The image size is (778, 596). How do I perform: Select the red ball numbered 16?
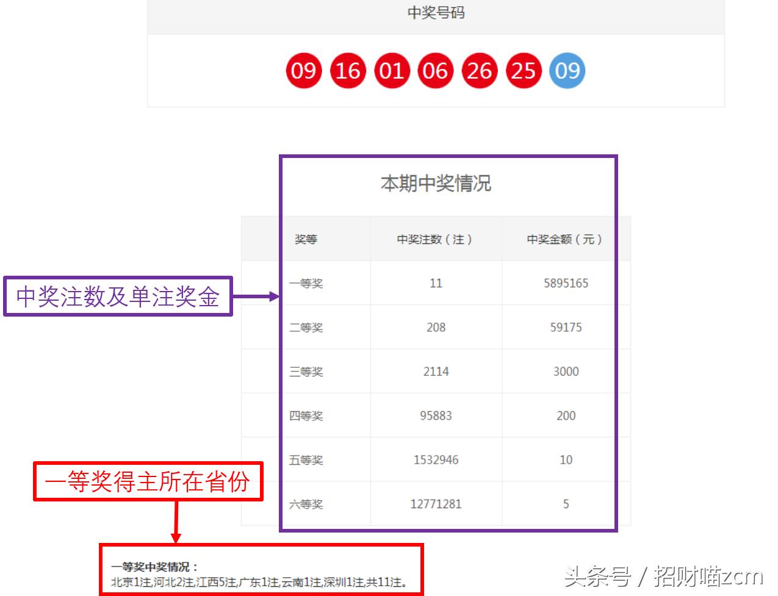click(348, 70)
